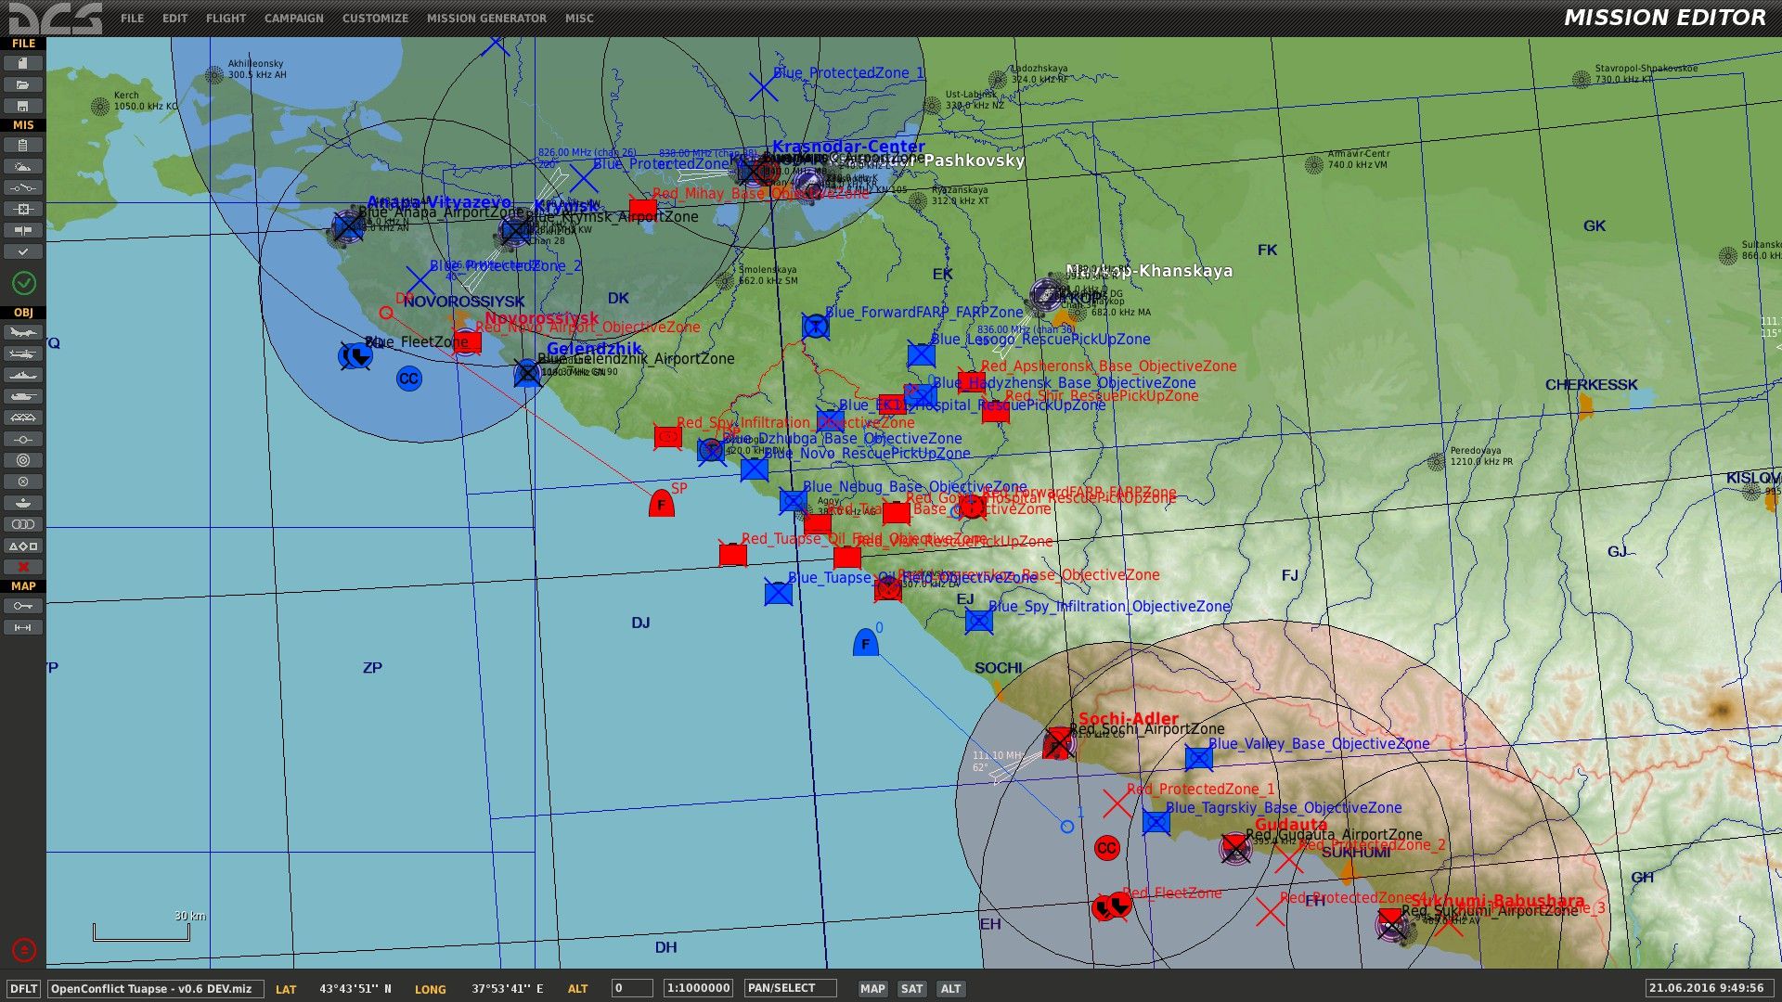Open the Mission Generator menu
Viewport: 1782px width, 1002px height.
pyautogui.click(x=486, y=18)
